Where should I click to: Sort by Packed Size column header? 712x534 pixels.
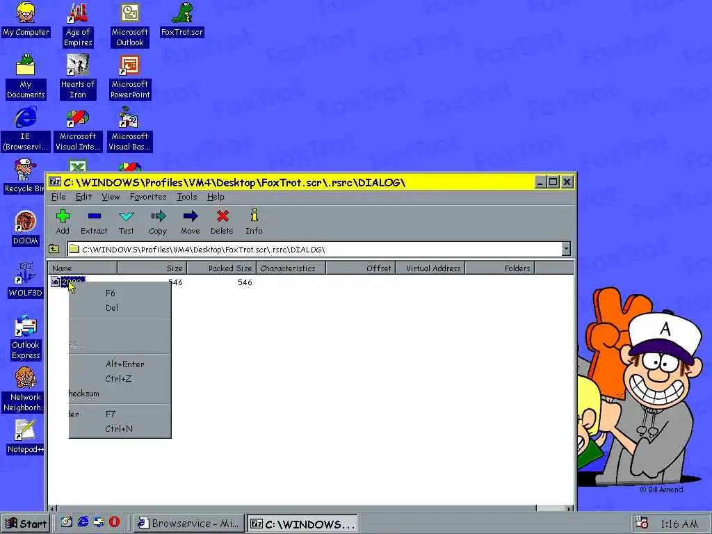point(222,268)
